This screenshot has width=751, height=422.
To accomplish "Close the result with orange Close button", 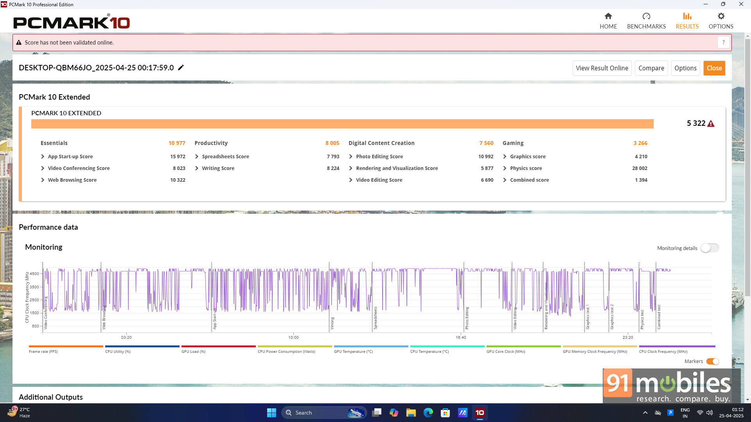I will [x=714, y=68].
